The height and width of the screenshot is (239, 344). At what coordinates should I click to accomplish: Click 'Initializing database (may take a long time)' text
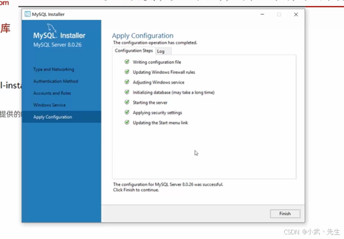[174, 93]
